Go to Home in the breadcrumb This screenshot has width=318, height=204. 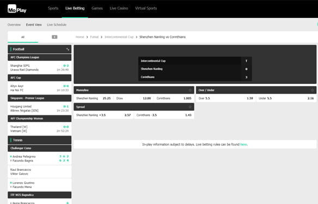(x=79, y=37)
